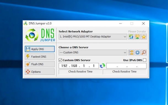Viewport: 168px width, 105px height.
Task: Click DNS Jumper v2.0 title text
Action: [40, 23]
